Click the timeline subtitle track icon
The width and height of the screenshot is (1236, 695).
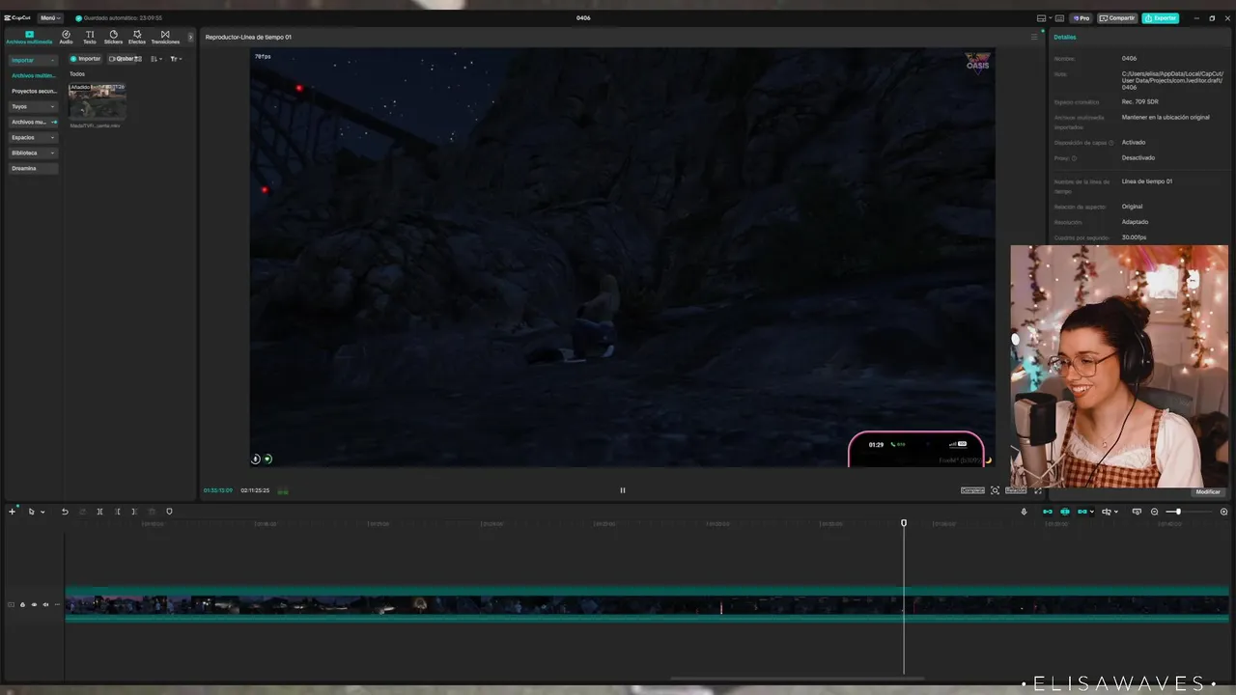tap(1137, 512)
